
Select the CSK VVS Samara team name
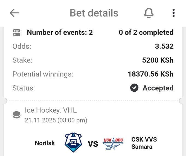144,143
